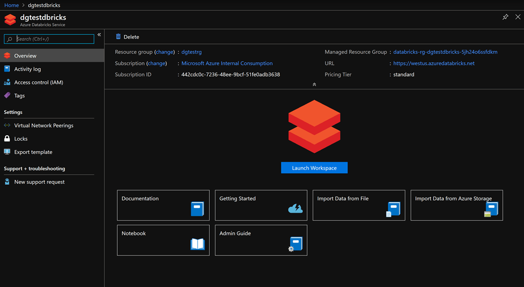Image resolution: width=524 pixels, height=287 pixels.
Task: Select the Pricing Tier value standard
Action: tap(404, 75)
